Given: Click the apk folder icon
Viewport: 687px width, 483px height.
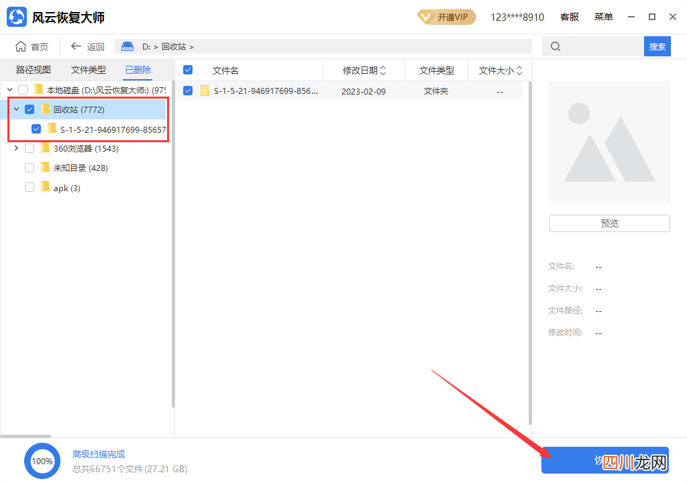Looking at the screenshot, I should coord(45,188).
